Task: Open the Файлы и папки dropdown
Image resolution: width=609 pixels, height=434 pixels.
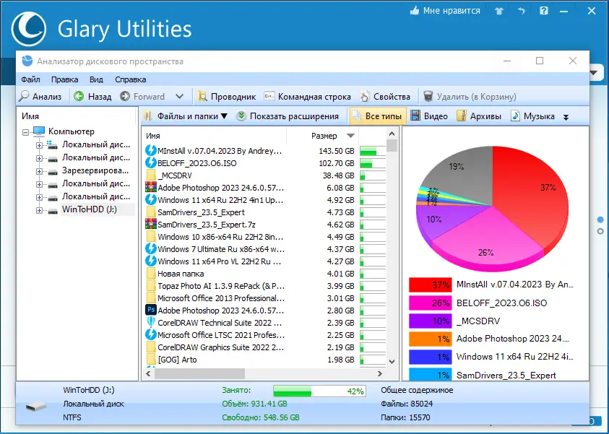Action: pos(185,116)
